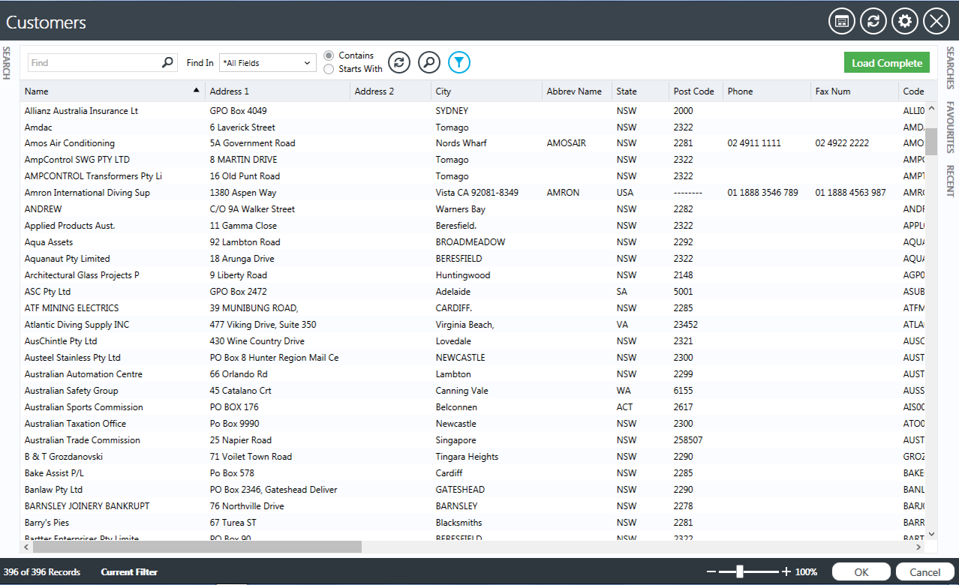Click the Post Code column header

tap(696, 91)
